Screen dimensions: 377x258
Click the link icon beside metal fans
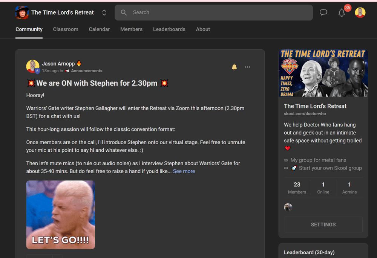[286, 160]
